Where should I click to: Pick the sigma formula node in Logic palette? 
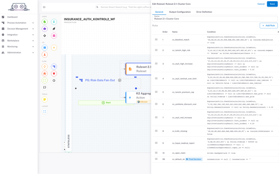click(54, 22)
